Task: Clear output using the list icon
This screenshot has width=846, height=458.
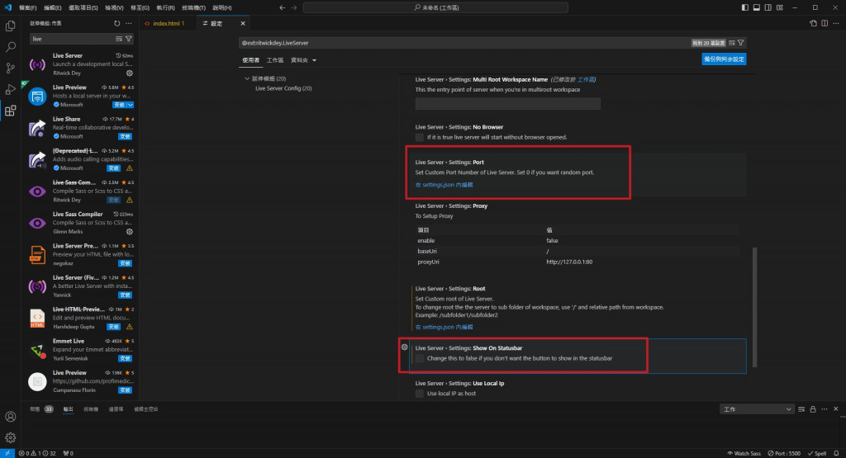Action: 801,409
